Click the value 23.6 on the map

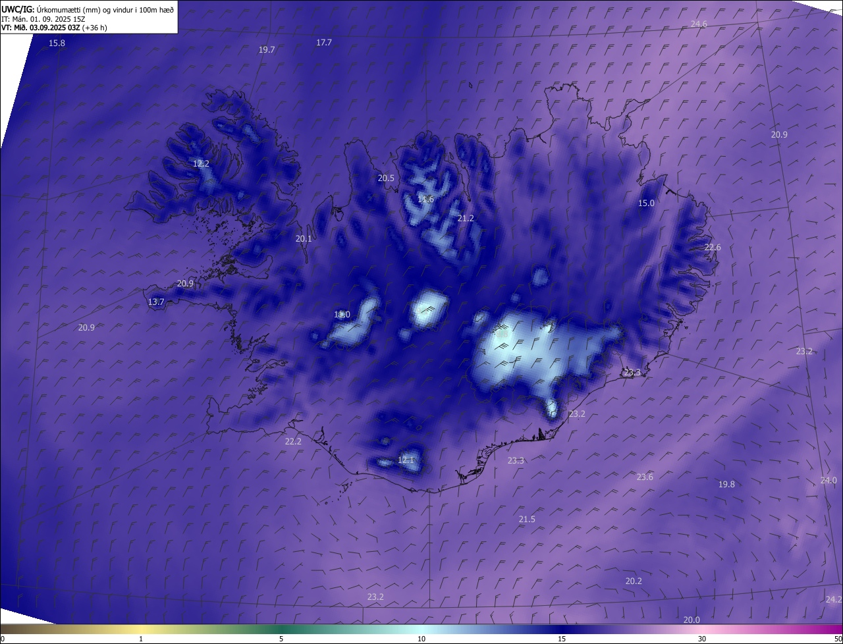pos(645,477)
